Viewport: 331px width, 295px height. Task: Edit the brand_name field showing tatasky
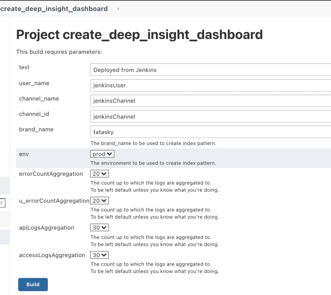click(x=210, y=132)
